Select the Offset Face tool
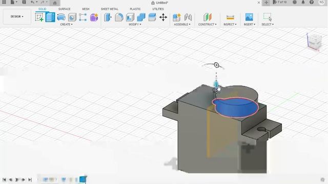This screenshot has height=184, width=328. point(152,17)
